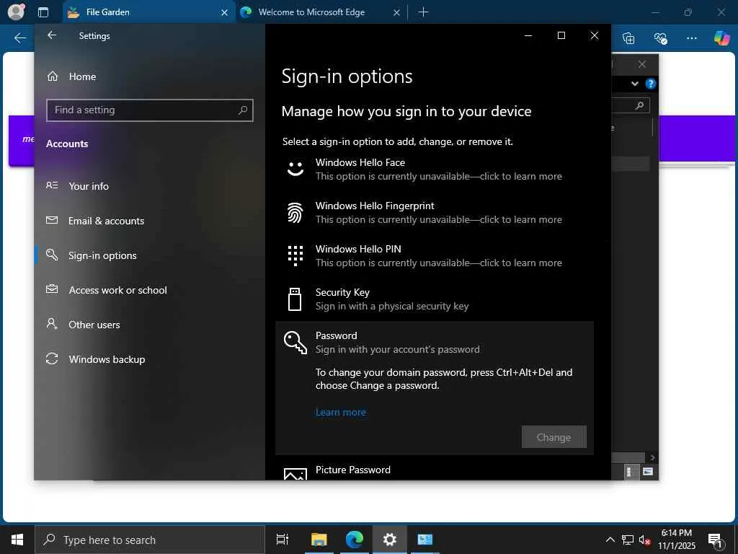738x554 pixels.
Task: Click the Password key icon
Action: pos(295,343)
